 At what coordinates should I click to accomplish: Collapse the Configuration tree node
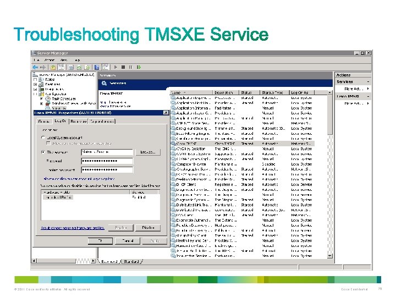tap(35, 94)
